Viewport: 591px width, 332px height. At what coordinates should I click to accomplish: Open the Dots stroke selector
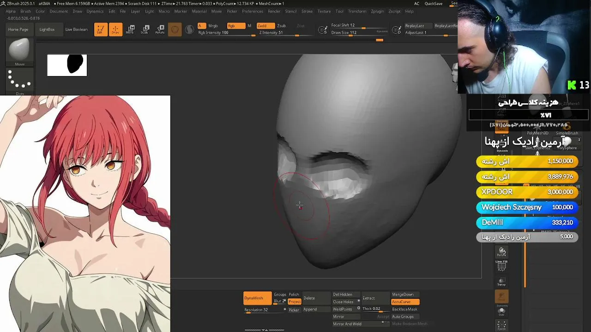tap(19, 82)
